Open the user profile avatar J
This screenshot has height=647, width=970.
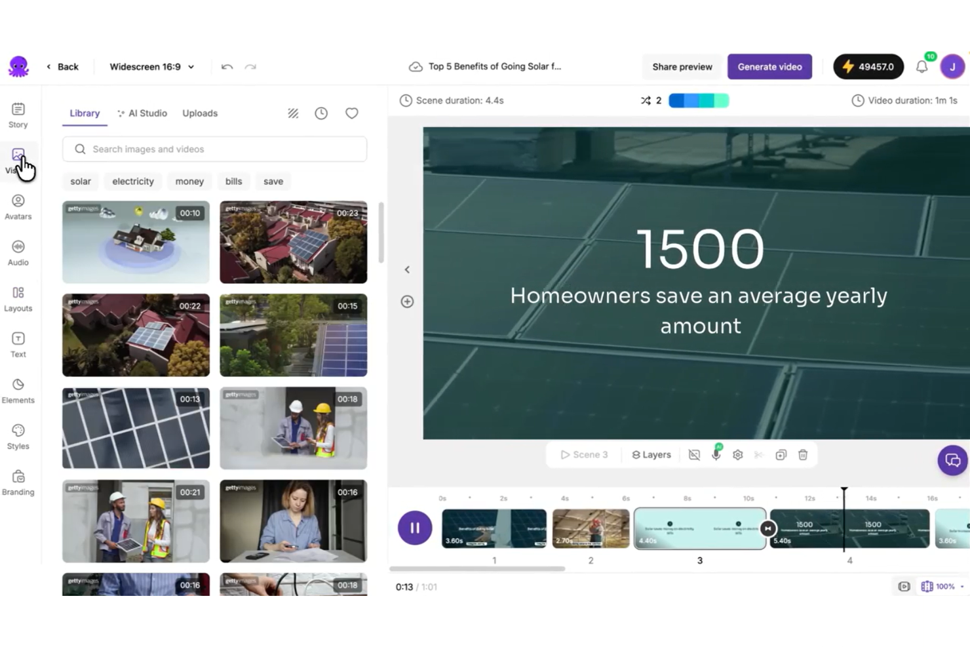coord(952,66)
